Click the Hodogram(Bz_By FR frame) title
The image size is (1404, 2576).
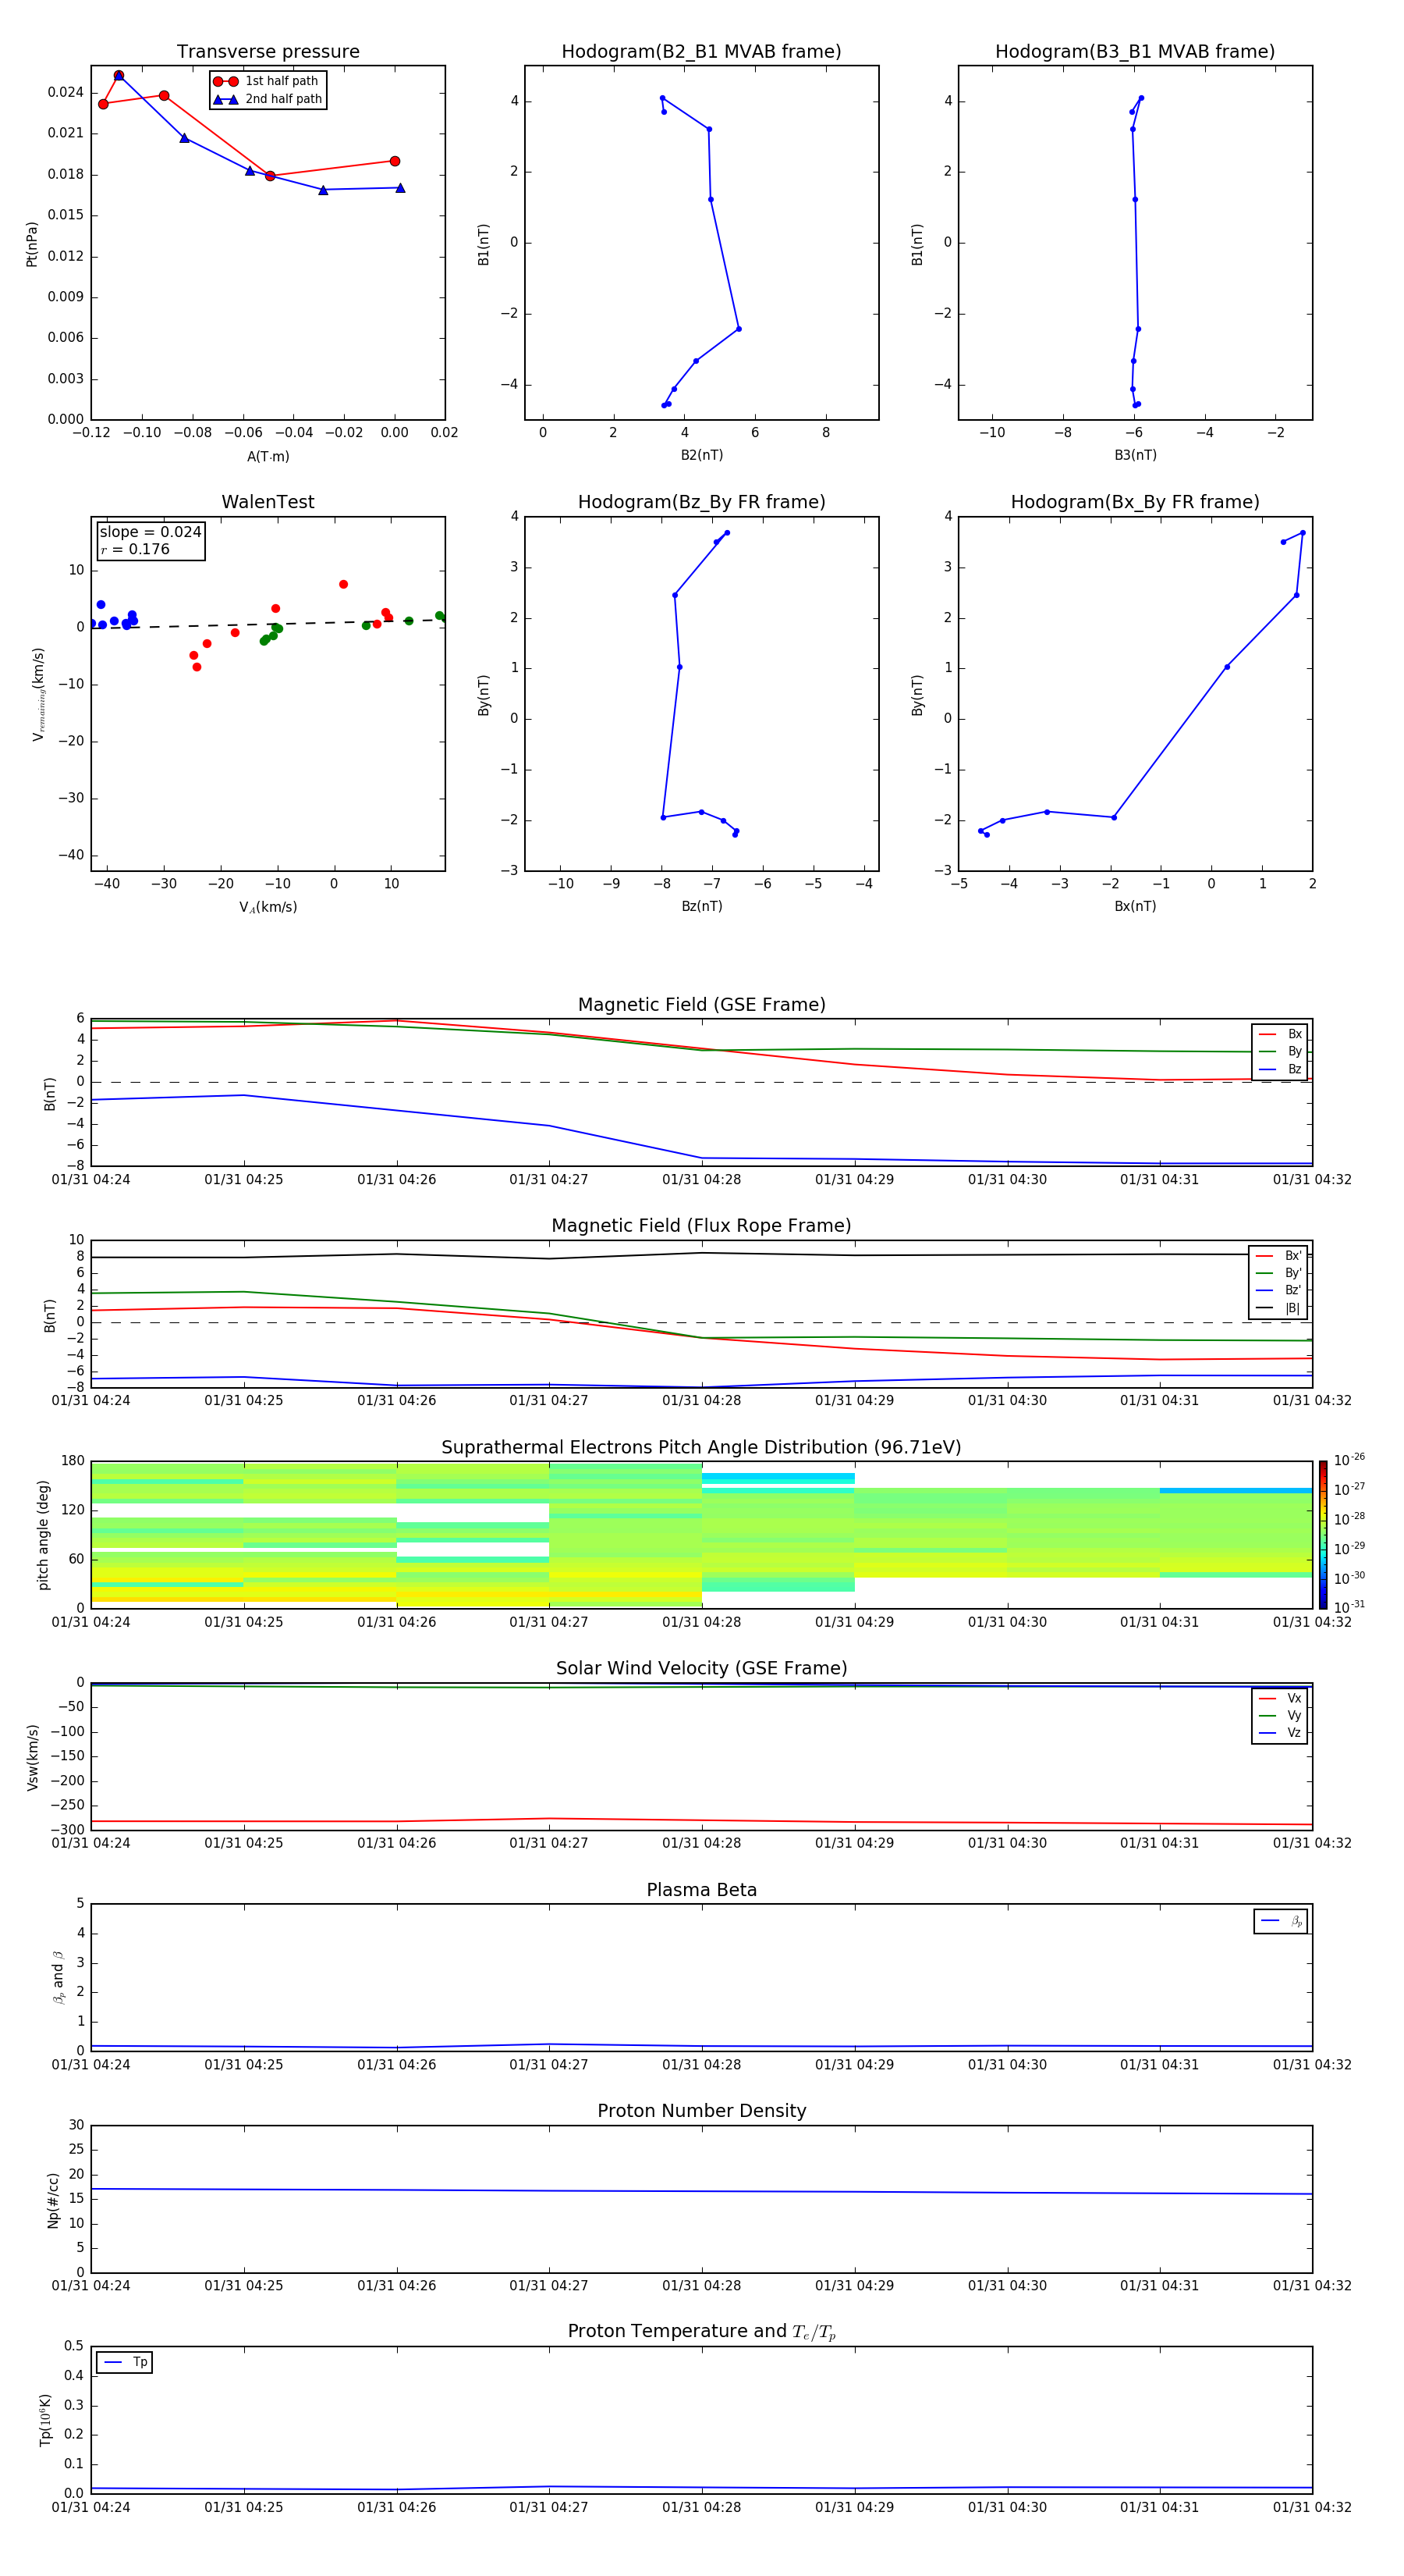click(x=701, y=502)
